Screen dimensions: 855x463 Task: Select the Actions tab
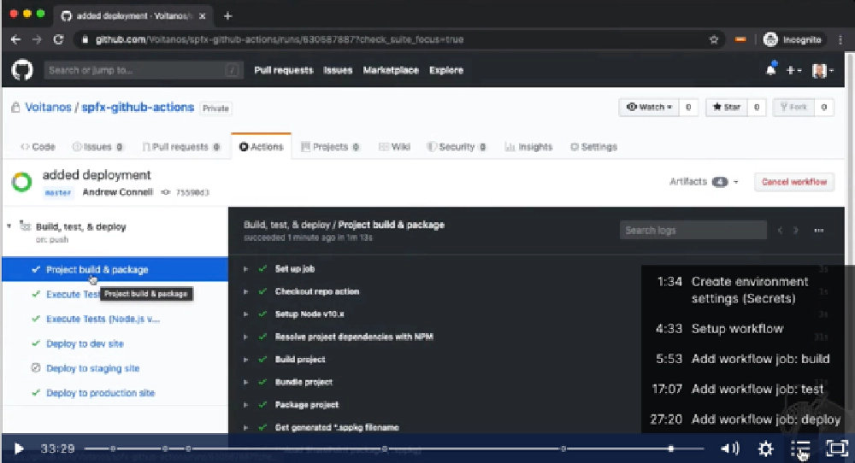click(x=261, y=147)
